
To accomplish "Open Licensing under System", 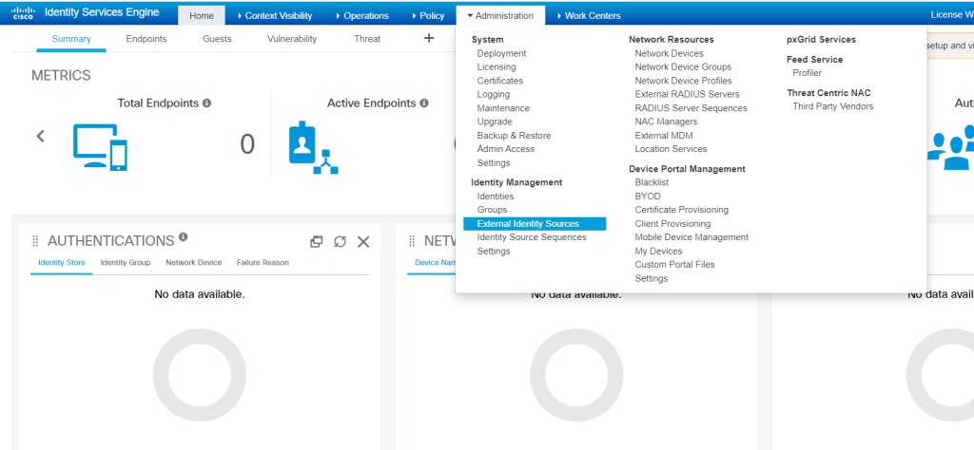I will 497,67.
